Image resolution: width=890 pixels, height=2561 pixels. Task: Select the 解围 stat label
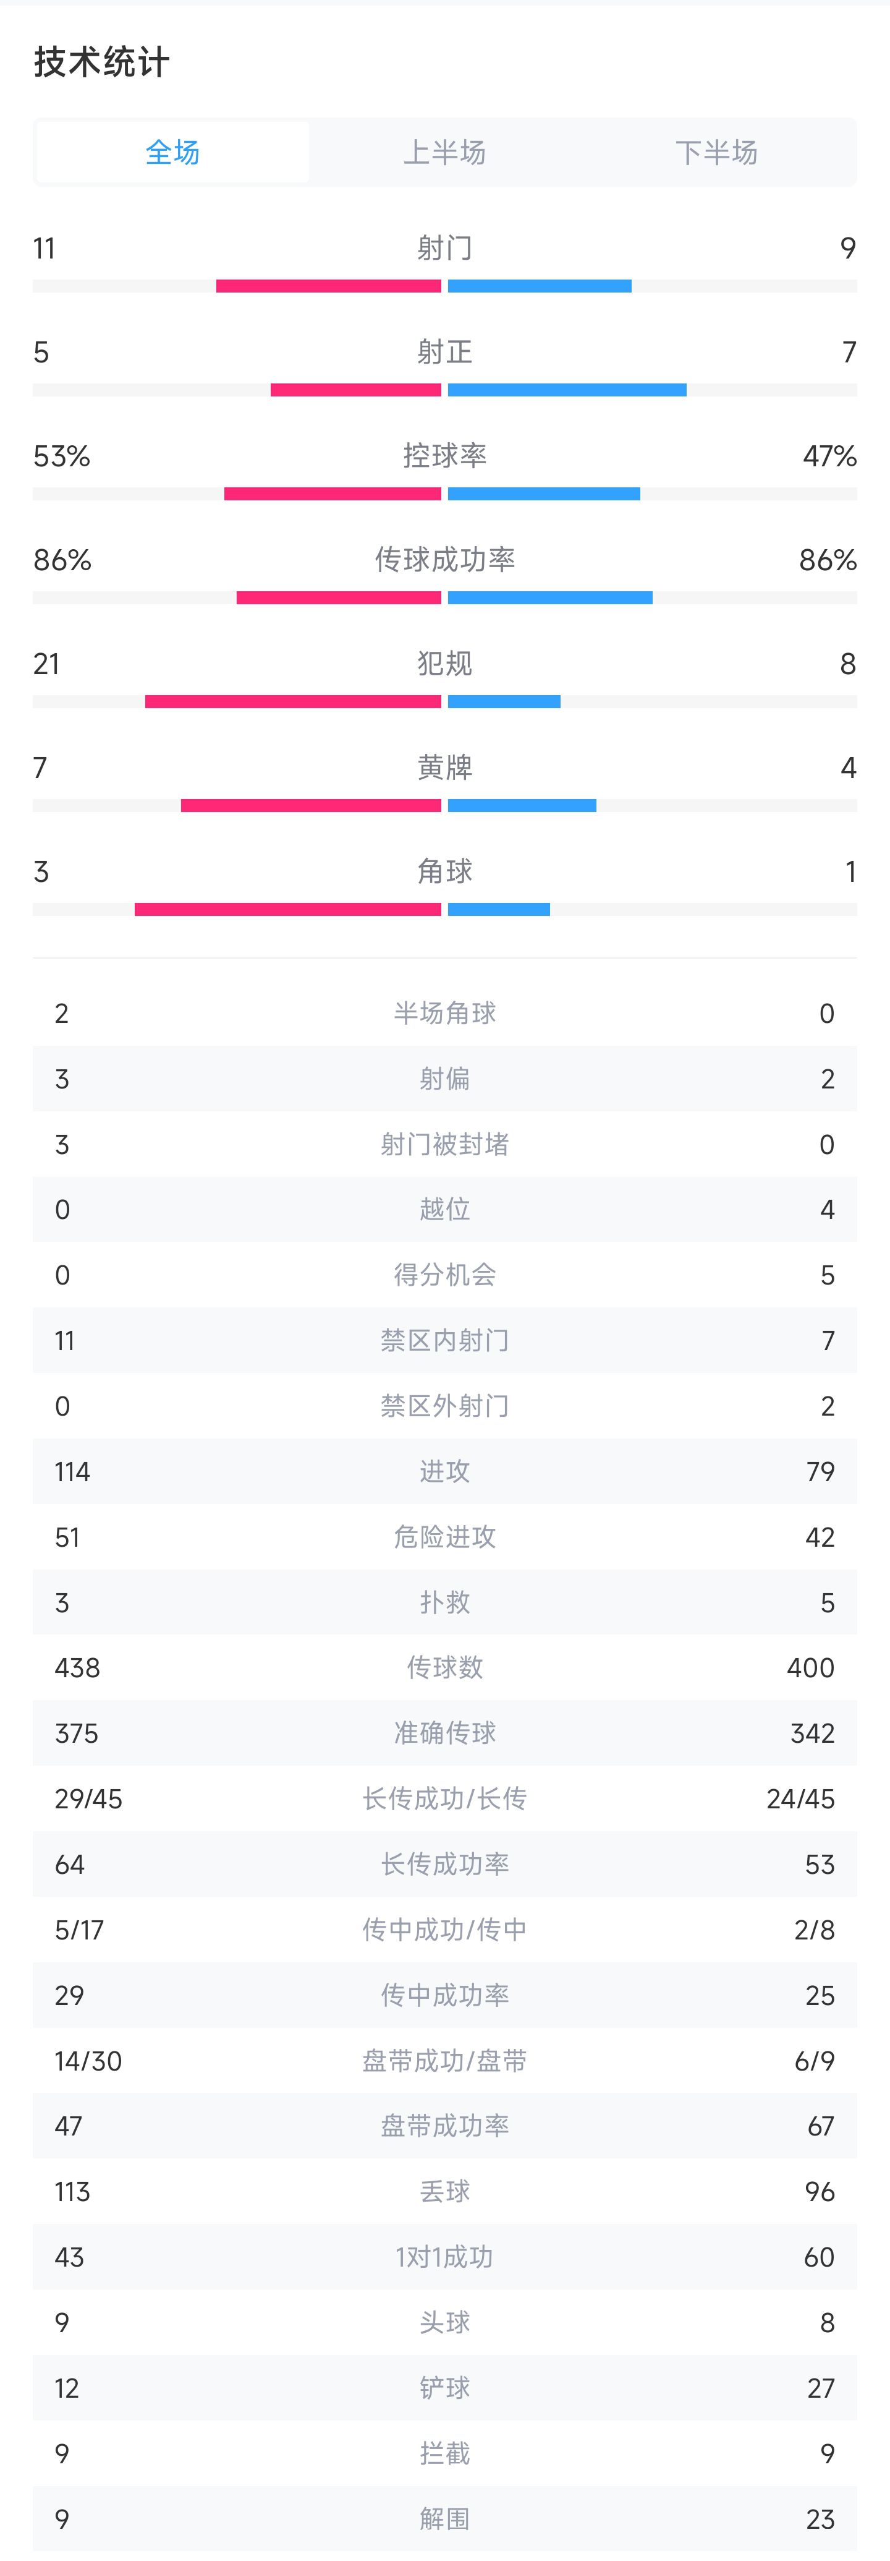pyautogui.click(x=444, y=2518)
